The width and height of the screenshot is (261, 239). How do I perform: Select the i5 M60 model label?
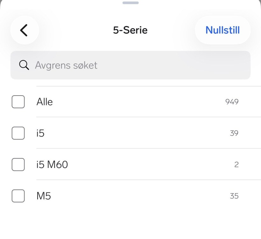[52, 164]
